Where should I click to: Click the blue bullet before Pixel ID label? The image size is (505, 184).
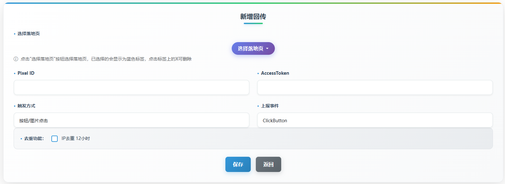click(x=15, y=73)
